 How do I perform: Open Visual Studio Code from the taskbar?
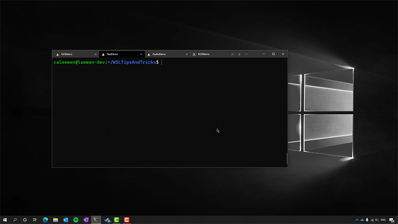tap(106, 220)
